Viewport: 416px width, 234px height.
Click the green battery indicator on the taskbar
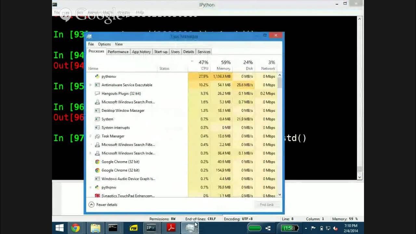point(254,228)
